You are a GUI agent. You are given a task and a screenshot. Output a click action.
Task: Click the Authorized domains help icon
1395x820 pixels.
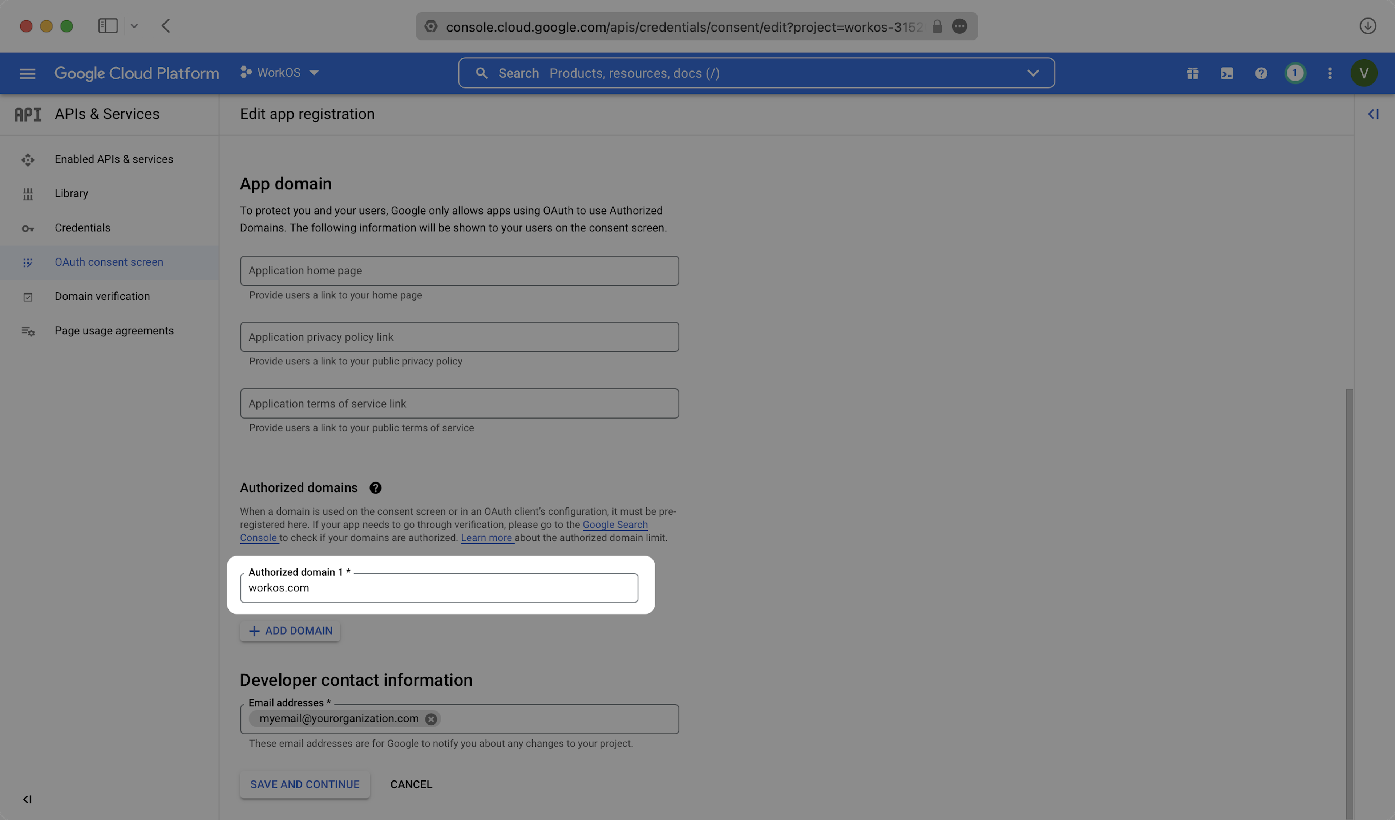point(375,488)
